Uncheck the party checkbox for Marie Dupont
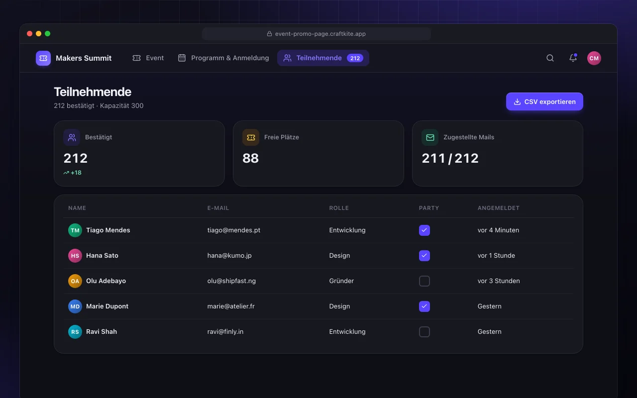 pyautogui.click(x=425, y=306)
